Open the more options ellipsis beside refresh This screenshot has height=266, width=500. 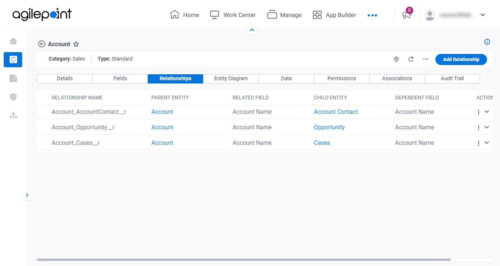pyautogui.click(x=426, y=59)
